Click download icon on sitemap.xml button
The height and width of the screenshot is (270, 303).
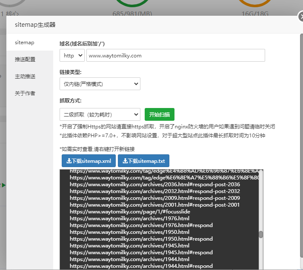69,161
